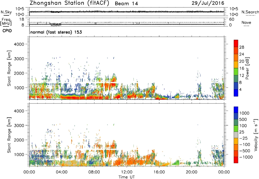
Task: Click the "Time UT" axis title
Action: 127,177
